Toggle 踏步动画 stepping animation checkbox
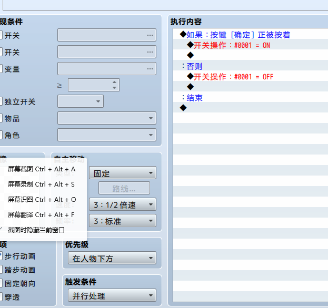The image size is (328, 308). pyautogui.click(x=1, y=270)
